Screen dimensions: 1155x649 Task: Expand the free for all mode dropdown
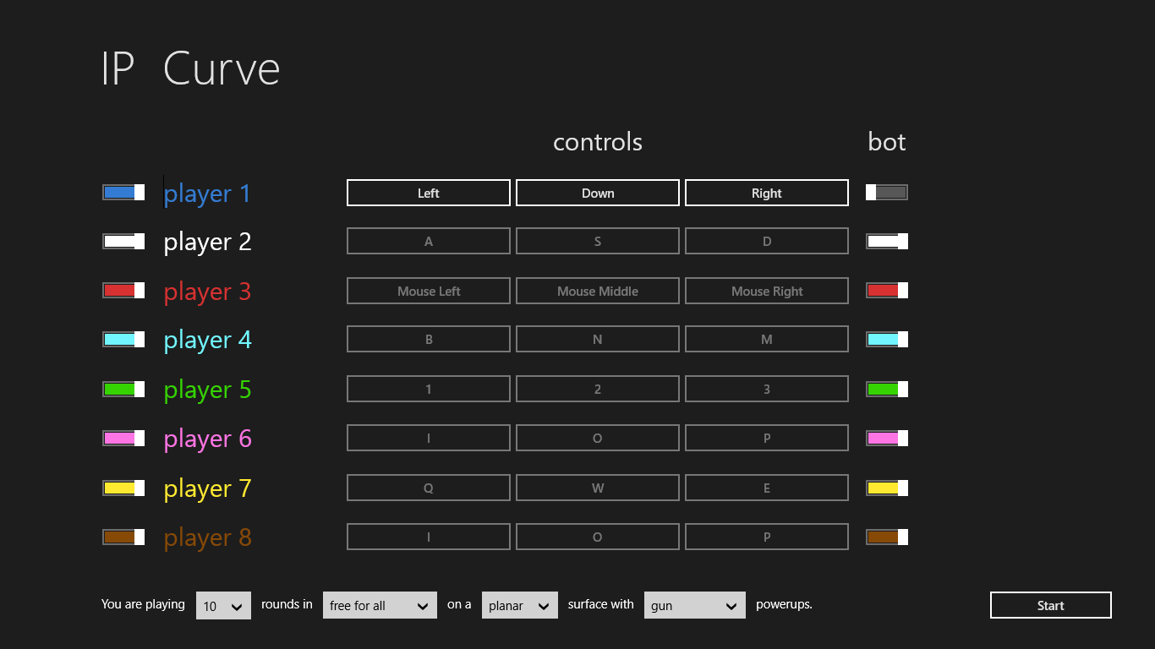[x=380, y=606]
